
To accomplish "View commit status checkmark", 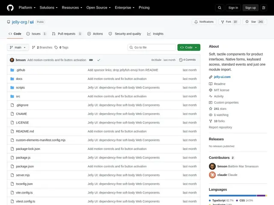I will [98, 60].
